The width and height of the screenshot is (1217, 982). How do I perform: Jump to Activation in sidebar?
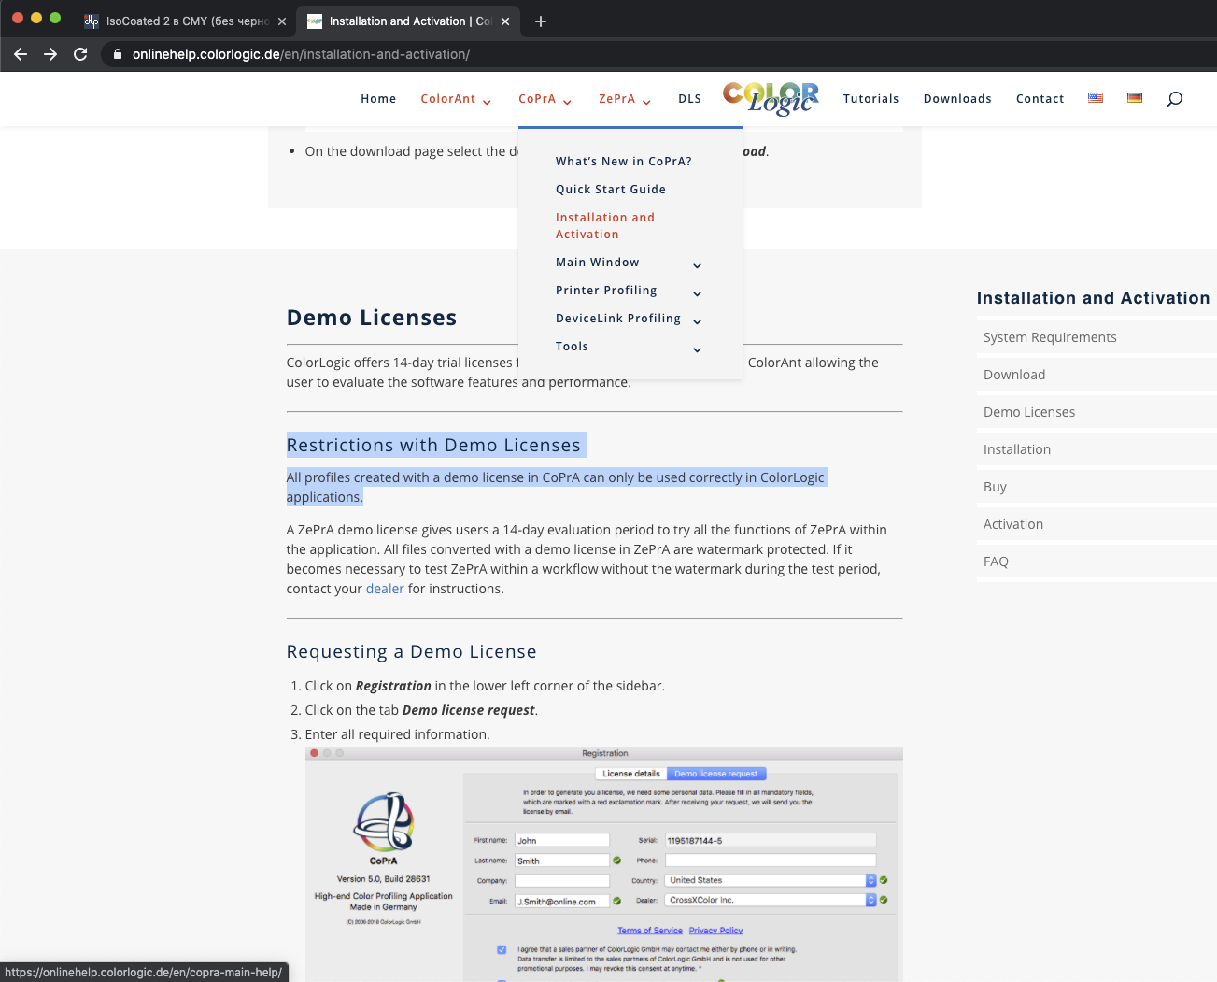1013,524
